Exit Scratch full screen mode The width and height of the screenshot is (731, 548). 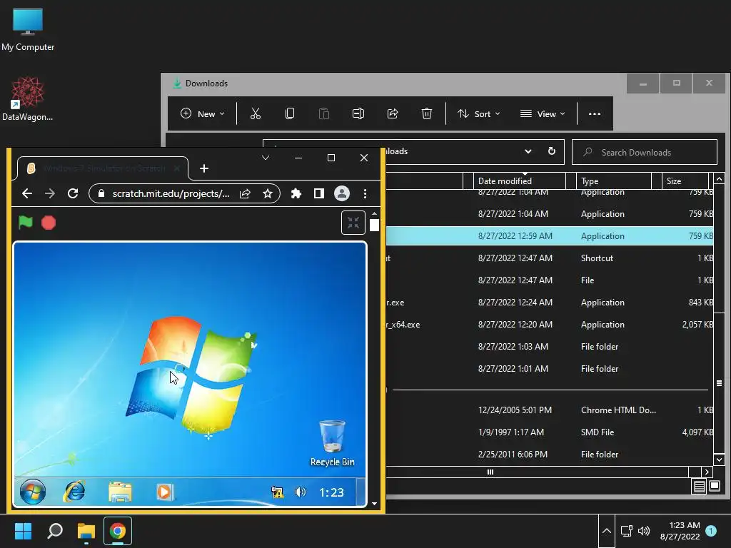click(x=353, y=223)
